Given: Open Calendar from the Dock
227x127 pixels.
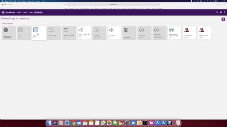Looking at the screenshot, I should coord(85,123).
